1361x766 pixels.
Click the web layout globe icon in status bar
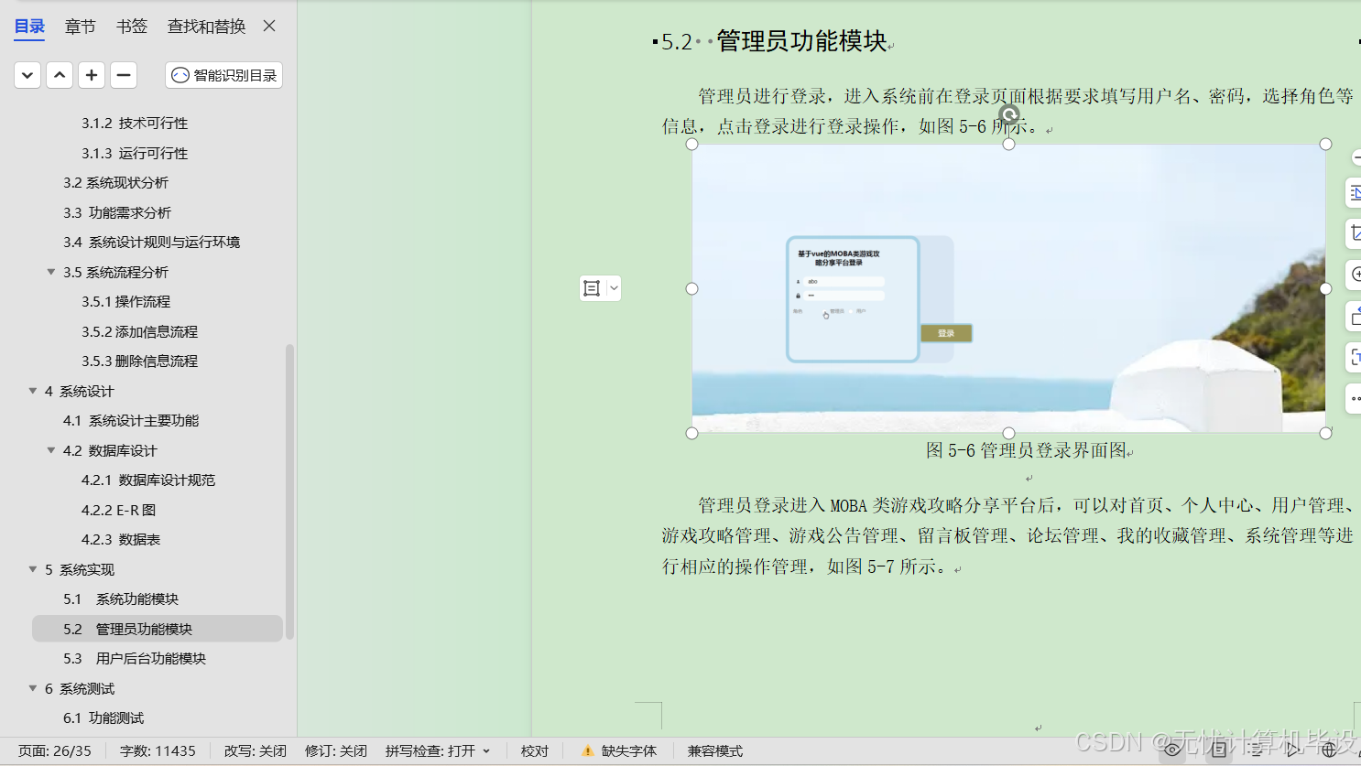tap(1330, 749)
